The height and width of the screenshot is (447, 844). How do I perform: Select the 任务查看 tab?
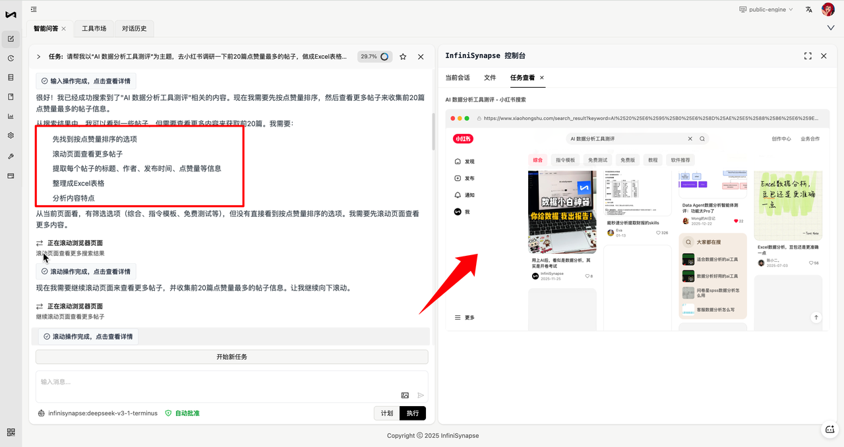(x=523, y=78)
